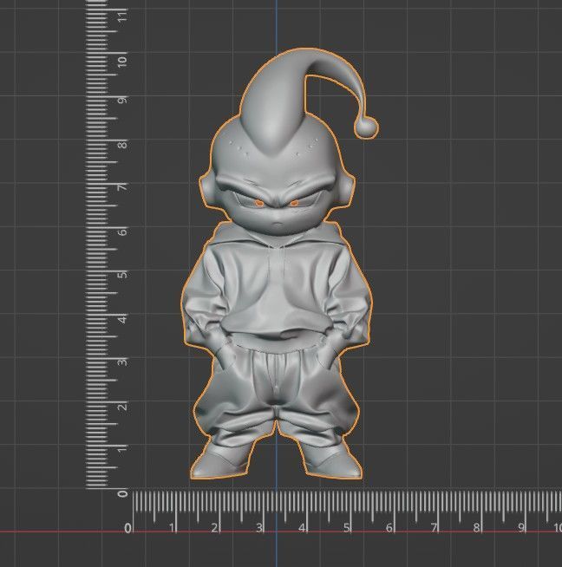Click the number 11 on the vertical ruler

pyautogui.click(x=123, y=16)
